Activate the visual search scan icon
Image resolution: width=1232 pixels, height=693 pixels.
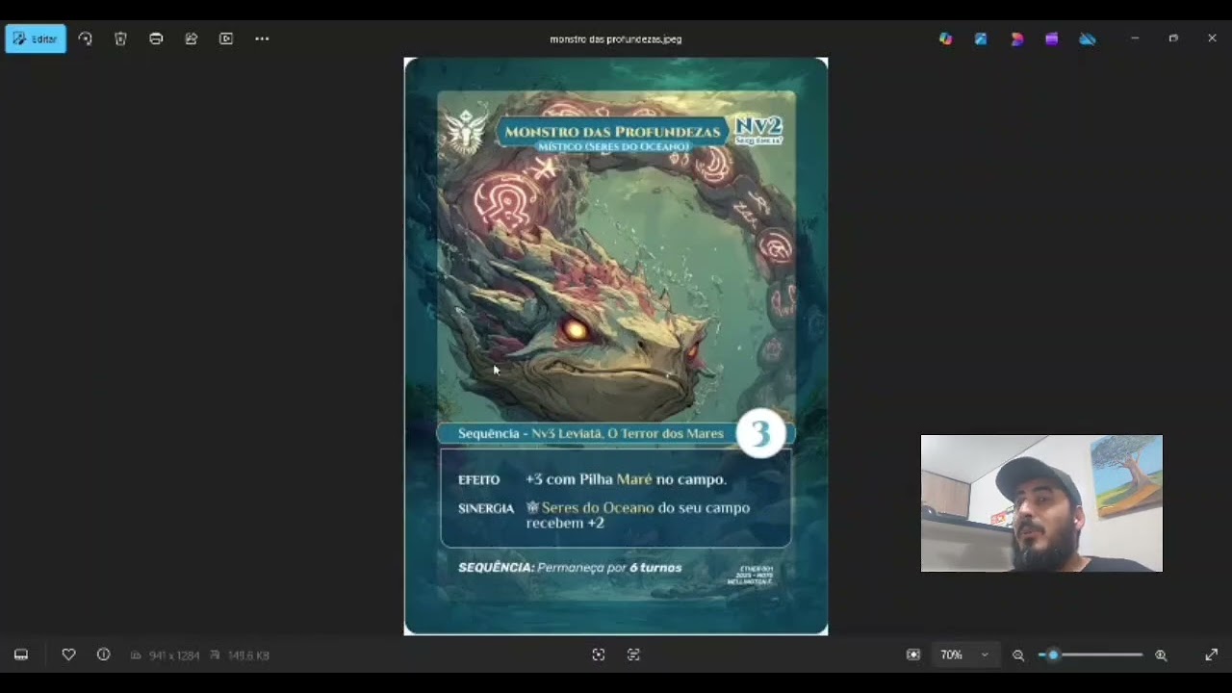pyautogui.click(x=599, y=654)
